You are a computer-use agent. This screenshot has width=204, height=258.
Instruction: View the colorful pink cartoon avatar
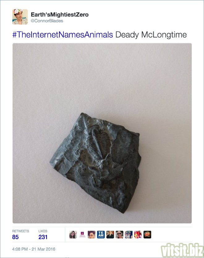[138, 235]
